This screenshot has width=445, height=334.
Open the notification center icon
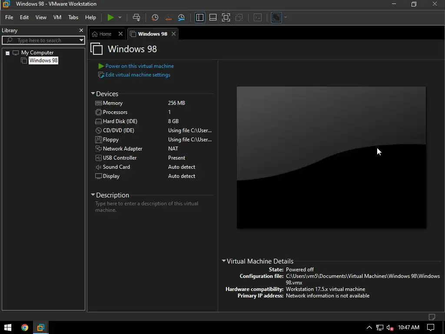coord(431,327)
